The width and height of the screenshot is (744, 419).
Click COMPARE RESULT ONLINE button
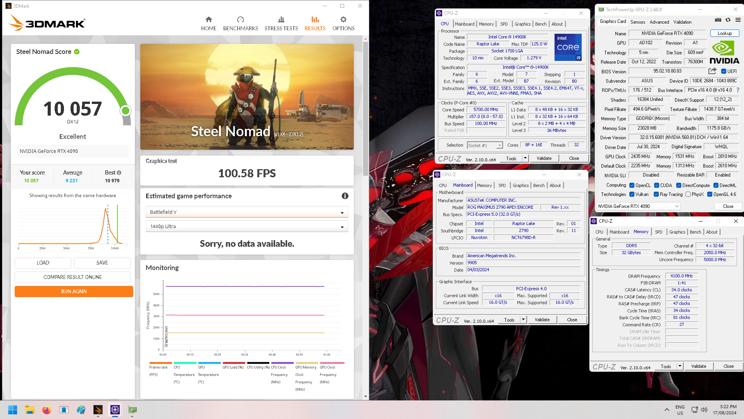pyautogui.click(x=72, y=277)
